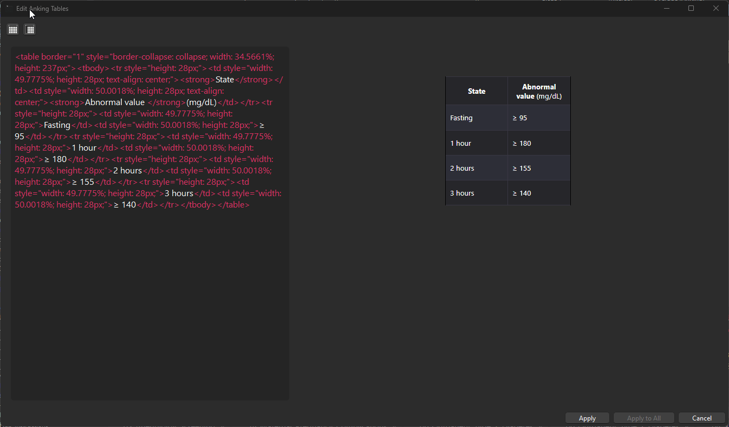
Task: Click inside the HTML source editor
Action: [149, 298]
